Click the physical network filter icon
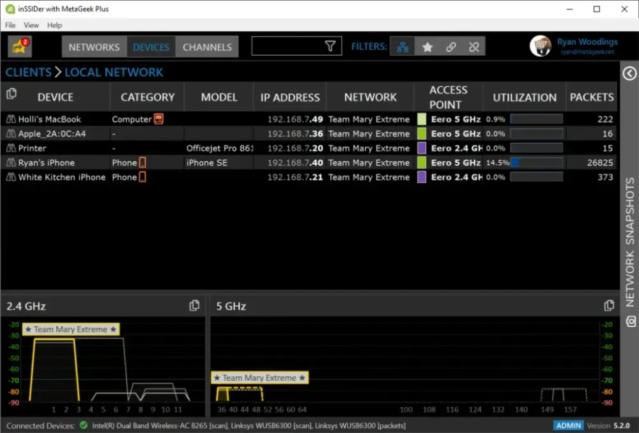 point(402,46)
